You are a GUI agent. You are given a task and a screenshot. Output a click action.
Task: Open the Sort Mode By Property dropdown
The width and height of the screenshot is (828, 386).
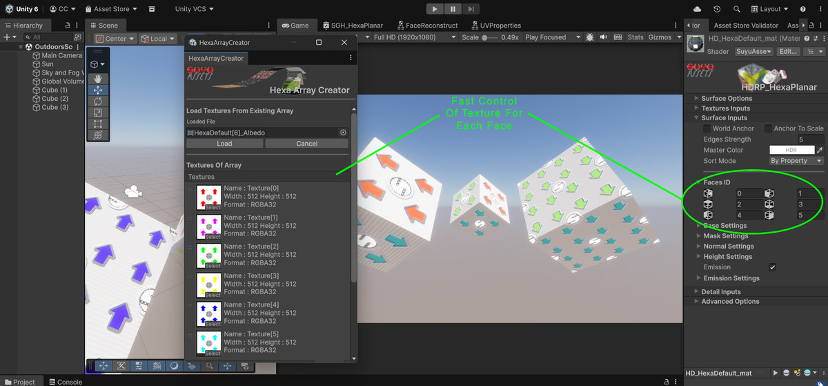tap(797, 161)
